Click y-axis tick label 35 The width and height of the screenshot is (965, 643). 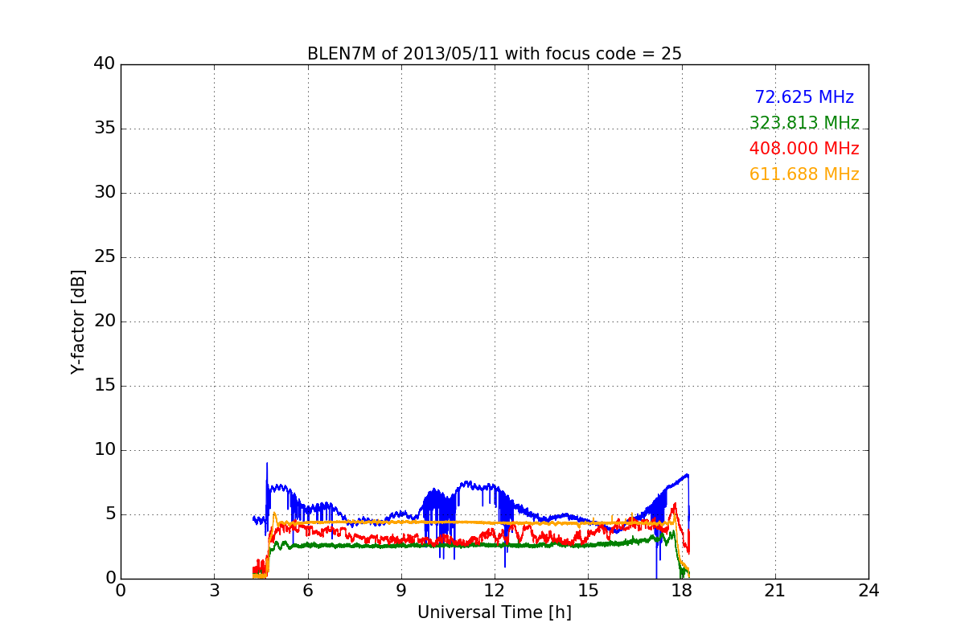(x=105, y=129)
